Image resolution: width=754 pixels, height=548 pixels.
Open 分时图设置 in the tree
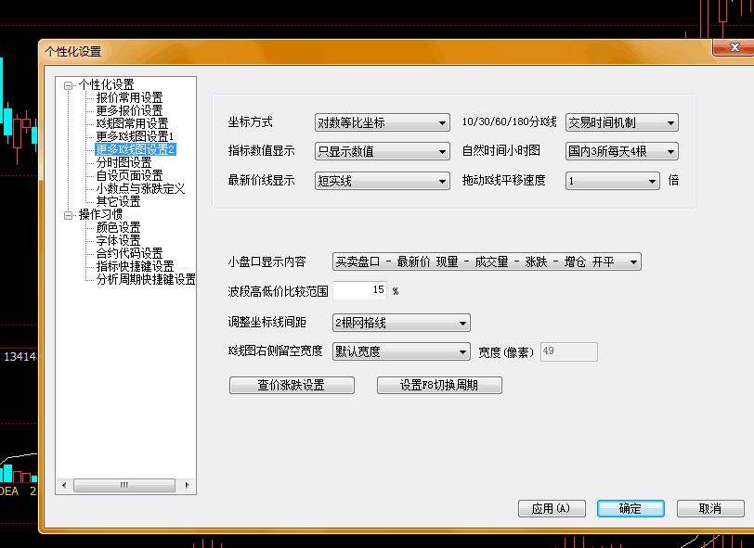[x=123, y=162]
